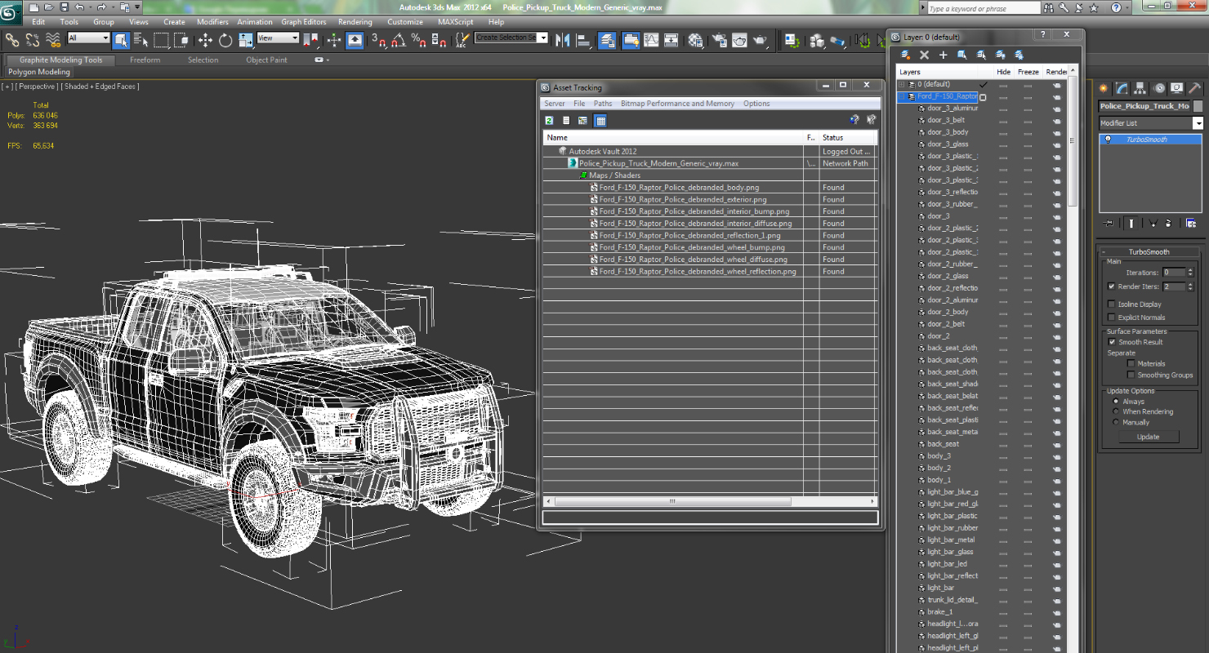Image resolution: width=1209 pixels, height=653 pixels.
Task: Click the Perspective viewport label
Action: point(37,87)
